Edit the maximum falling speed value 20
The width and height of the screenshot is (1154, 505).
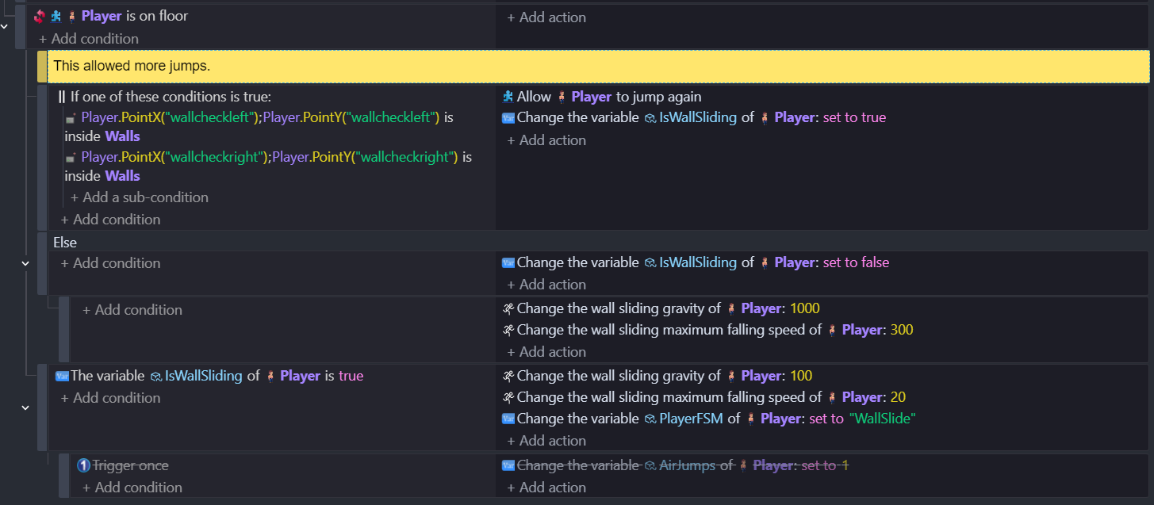point(898,397)
